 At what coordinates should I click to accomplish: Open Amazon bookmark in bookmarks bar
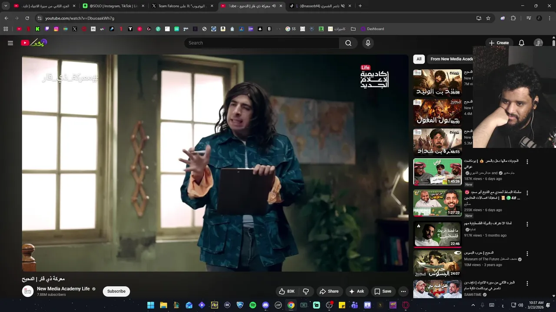coord(223,29)
